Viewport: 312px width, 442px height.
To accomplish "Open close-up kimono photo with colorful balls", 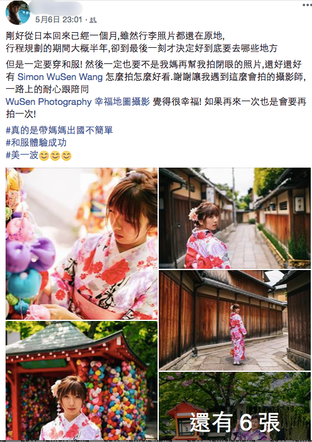I will [x=82, y=243].
